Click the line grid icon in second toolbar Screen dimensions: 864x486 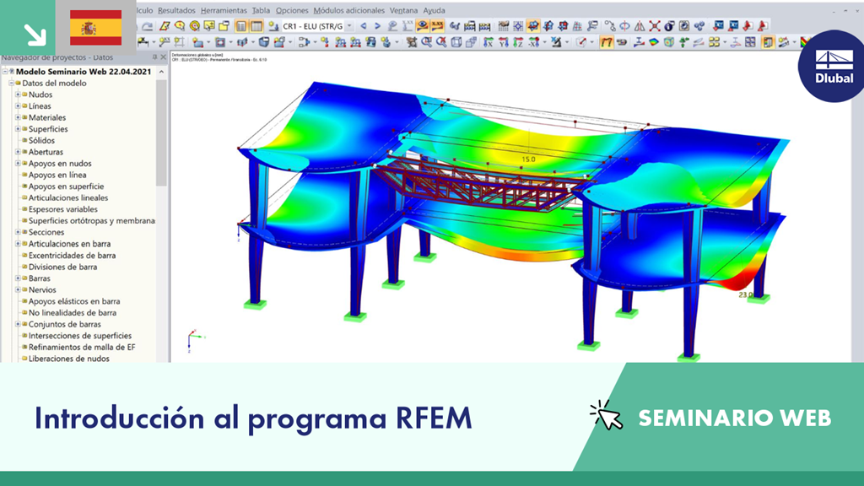click(180, 42)
